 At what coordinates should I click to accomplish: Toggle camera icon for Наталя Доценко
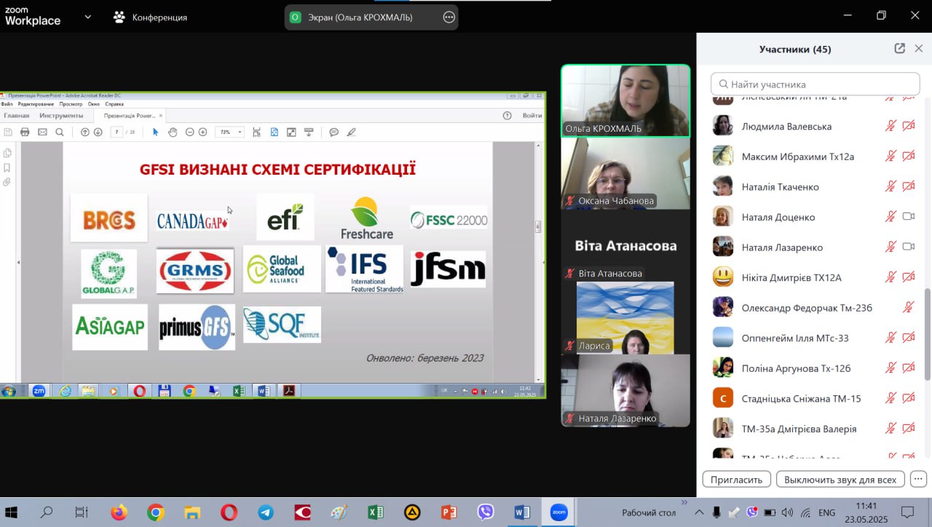tap(908, 217)
